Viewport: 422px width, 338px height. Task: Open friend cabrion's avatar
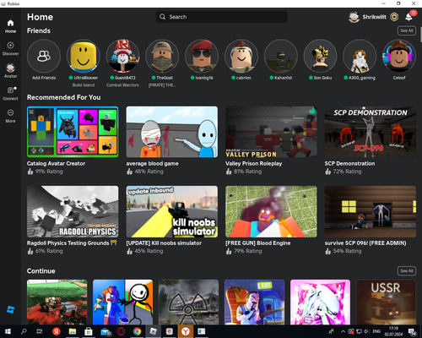pyautogui.click(x=241, y=56)
